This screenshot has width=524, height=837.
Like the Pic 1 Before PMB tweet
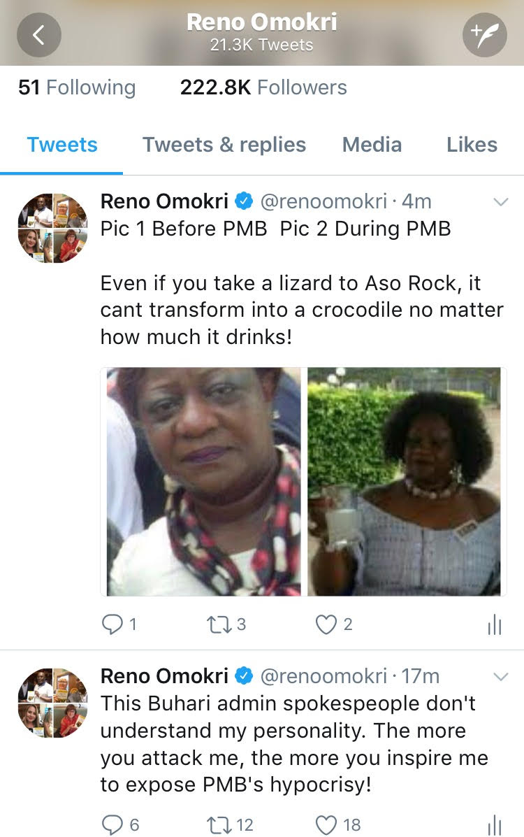coord(326,624)
